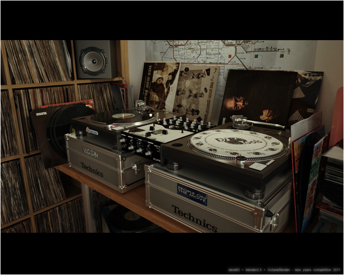The image size is (344, 275).
Task: Click the Technics lettering on the left flight case
Action: [x=92, y=169]
